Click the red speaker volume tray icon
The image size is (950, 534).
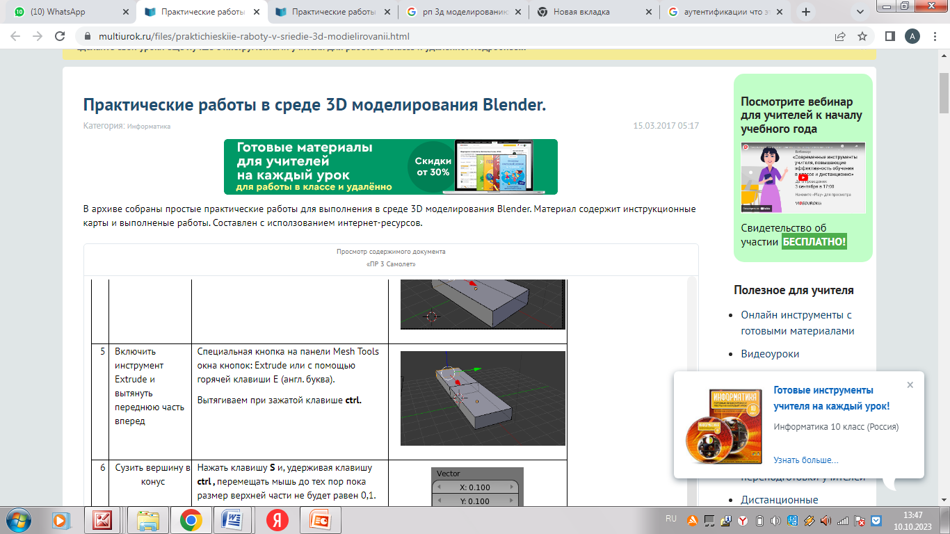coord(826,520)
